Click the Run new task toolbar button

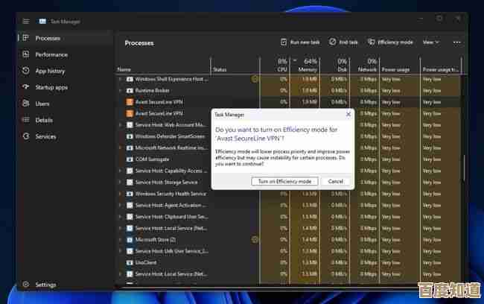300,42
